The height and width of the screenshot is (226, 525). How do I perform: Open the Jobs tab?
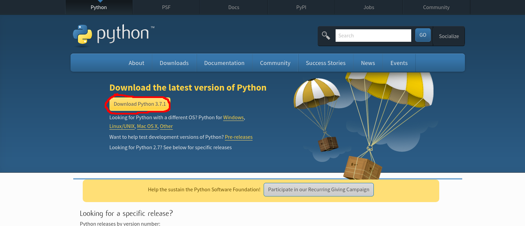(x=369, y=7)
